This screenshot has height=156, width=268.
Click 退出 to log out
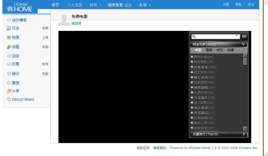coord(251,5)
